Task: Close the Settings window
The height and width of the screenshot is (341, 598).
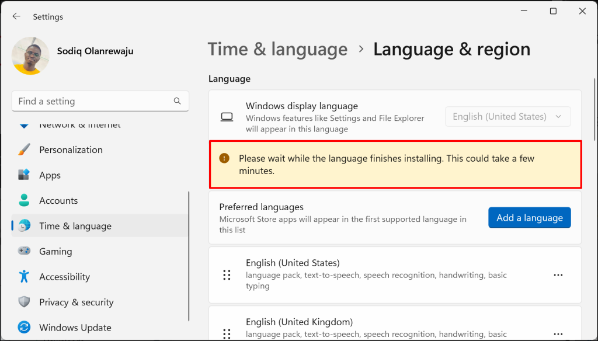Action: [582, 11]
